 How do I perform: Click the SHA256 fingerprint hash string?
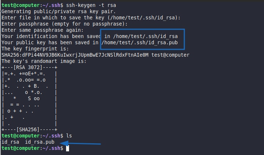[x=75, y=55]
